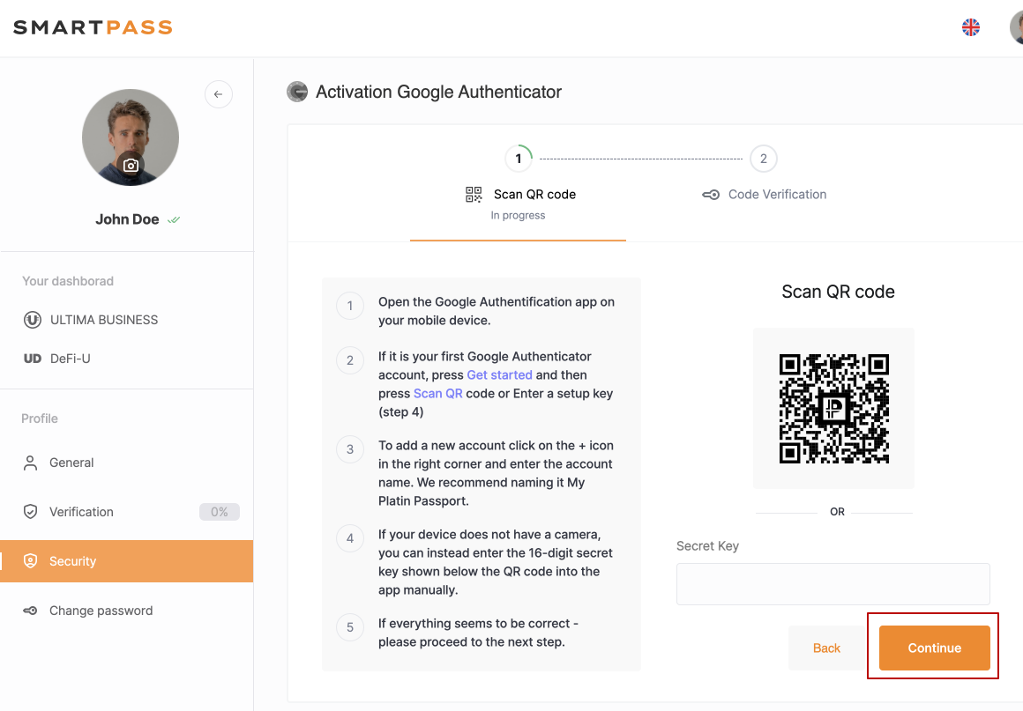
Task: Select step 1 Scan QR code tab
Action: (519, 195)
